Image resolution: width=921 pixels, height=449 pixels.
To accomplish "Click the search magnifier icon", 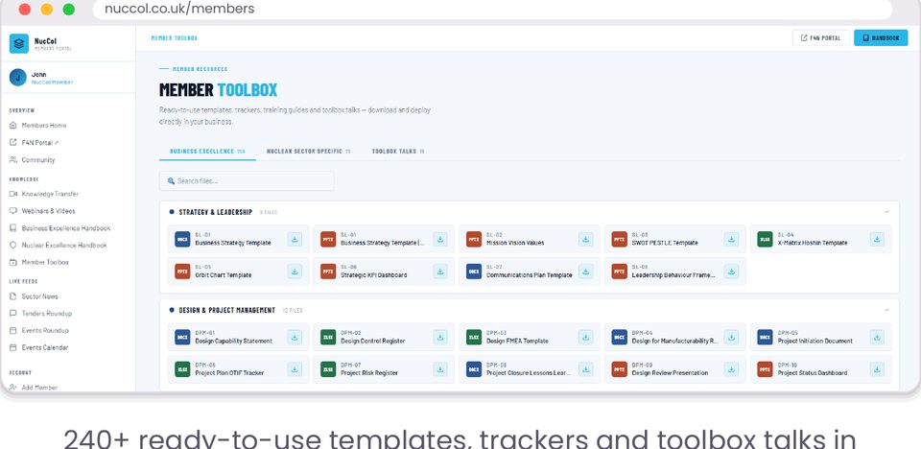I will click(171, 181).
